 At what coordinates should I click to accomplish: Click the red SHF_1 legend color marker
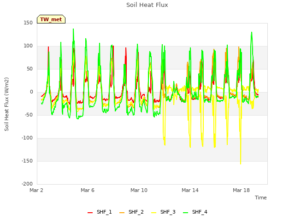90,213
